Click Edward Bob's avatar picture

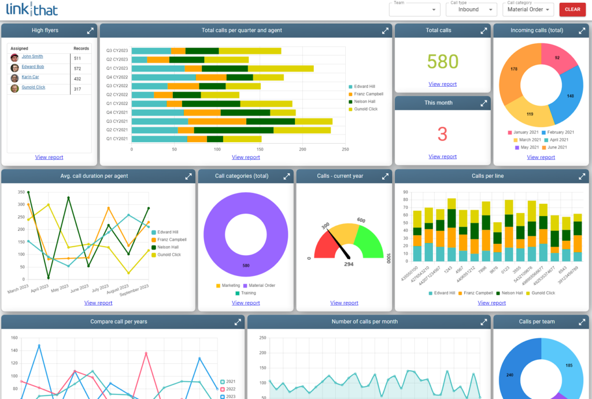[14, 68]
